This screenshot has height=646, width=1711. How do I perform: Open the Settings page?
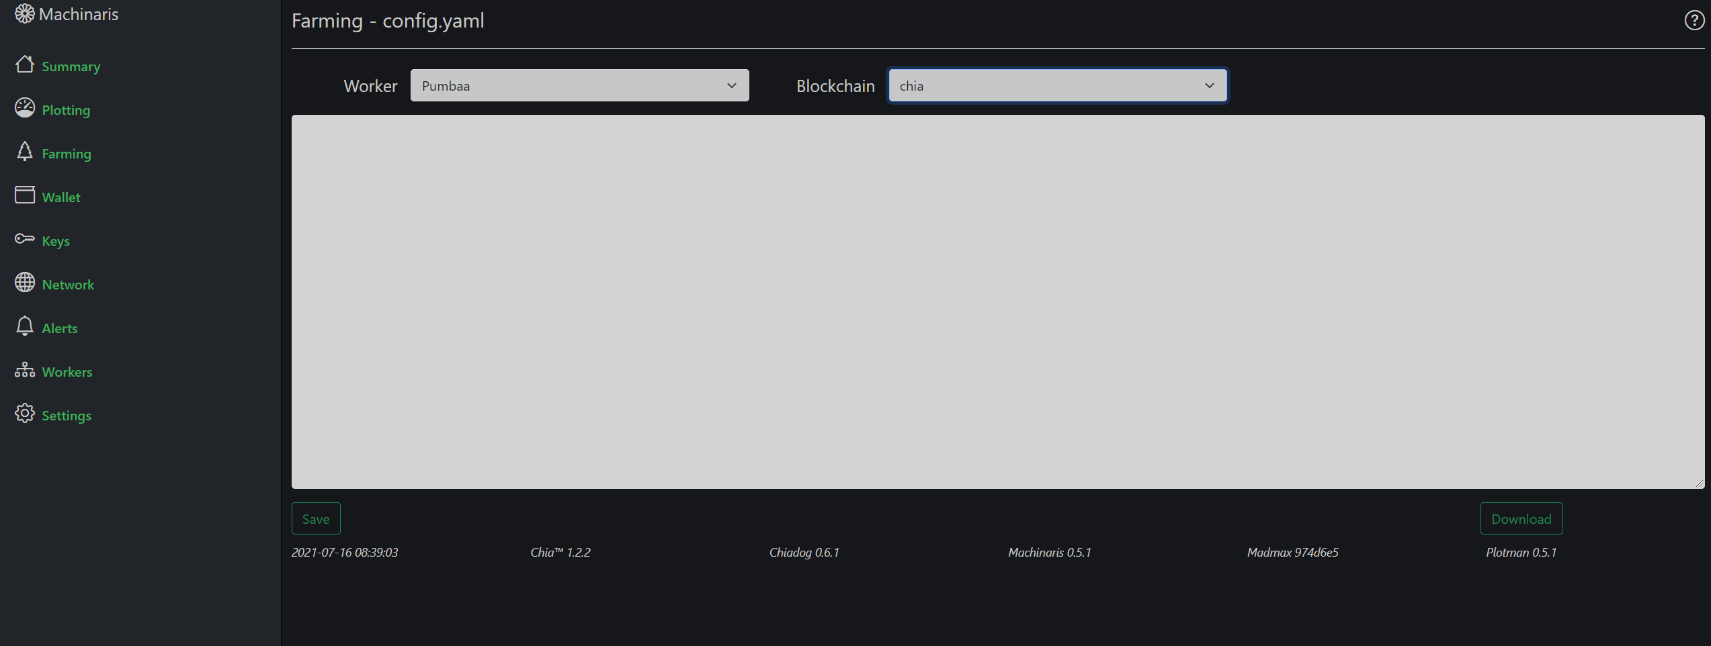(x=67, y=416)
